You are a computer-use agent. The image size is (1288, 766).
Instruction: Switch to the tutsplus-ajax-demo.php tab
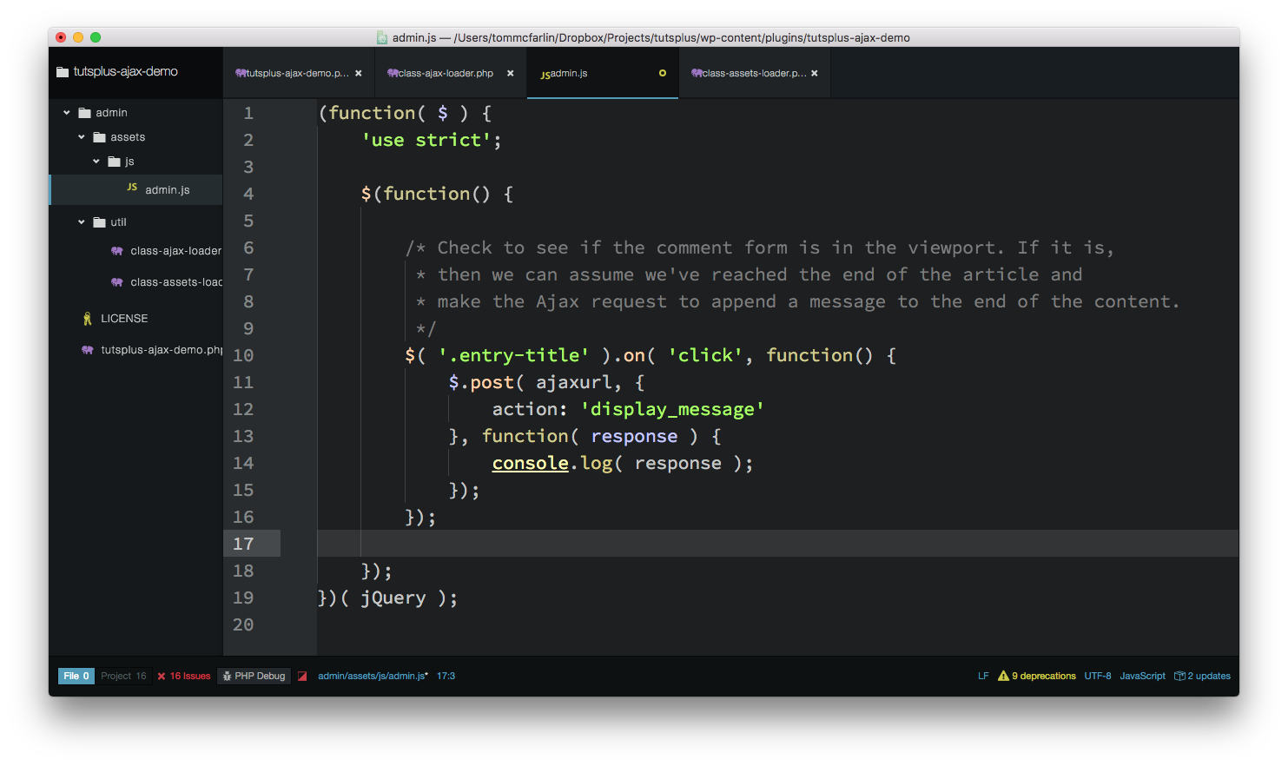coord(292,74)
